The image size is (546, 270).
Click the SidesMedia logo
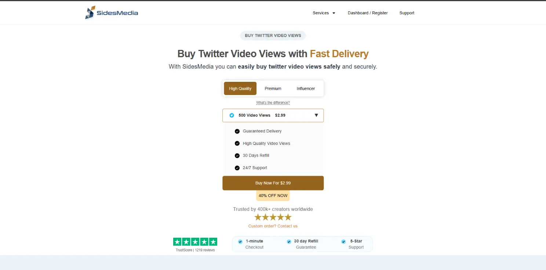click(111, 12)
